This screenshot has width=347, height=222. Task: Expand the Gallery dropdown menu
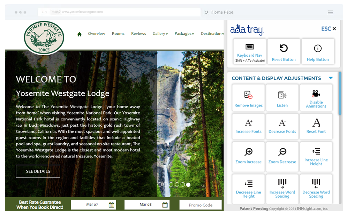pyautogui.click(x=160, y=33)
